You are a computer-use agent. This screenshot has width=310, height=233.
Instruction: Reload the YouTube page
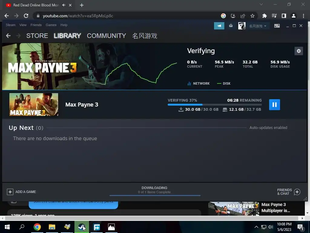tap(26, 16)
